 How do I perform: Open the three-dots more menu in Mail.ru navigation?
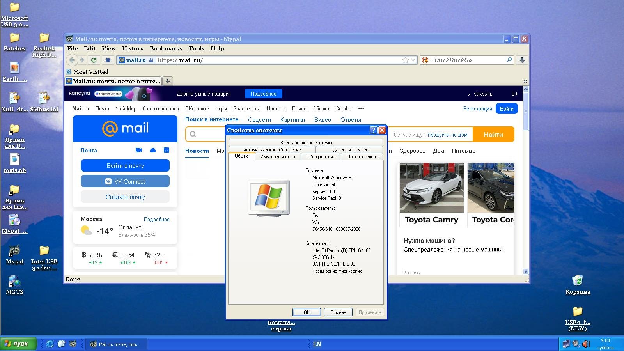click(361, 109)
